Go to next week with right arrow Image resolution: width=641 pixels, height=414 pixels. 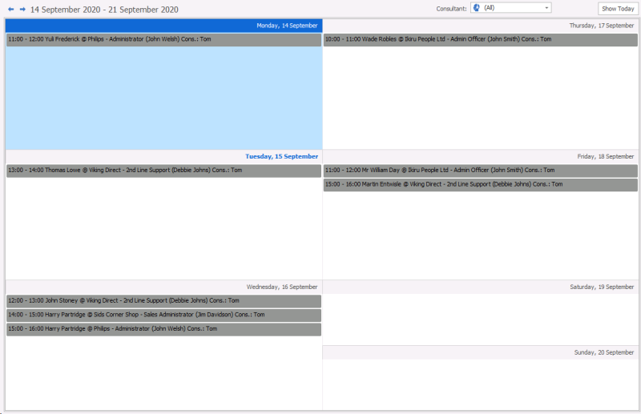[22, 9]
